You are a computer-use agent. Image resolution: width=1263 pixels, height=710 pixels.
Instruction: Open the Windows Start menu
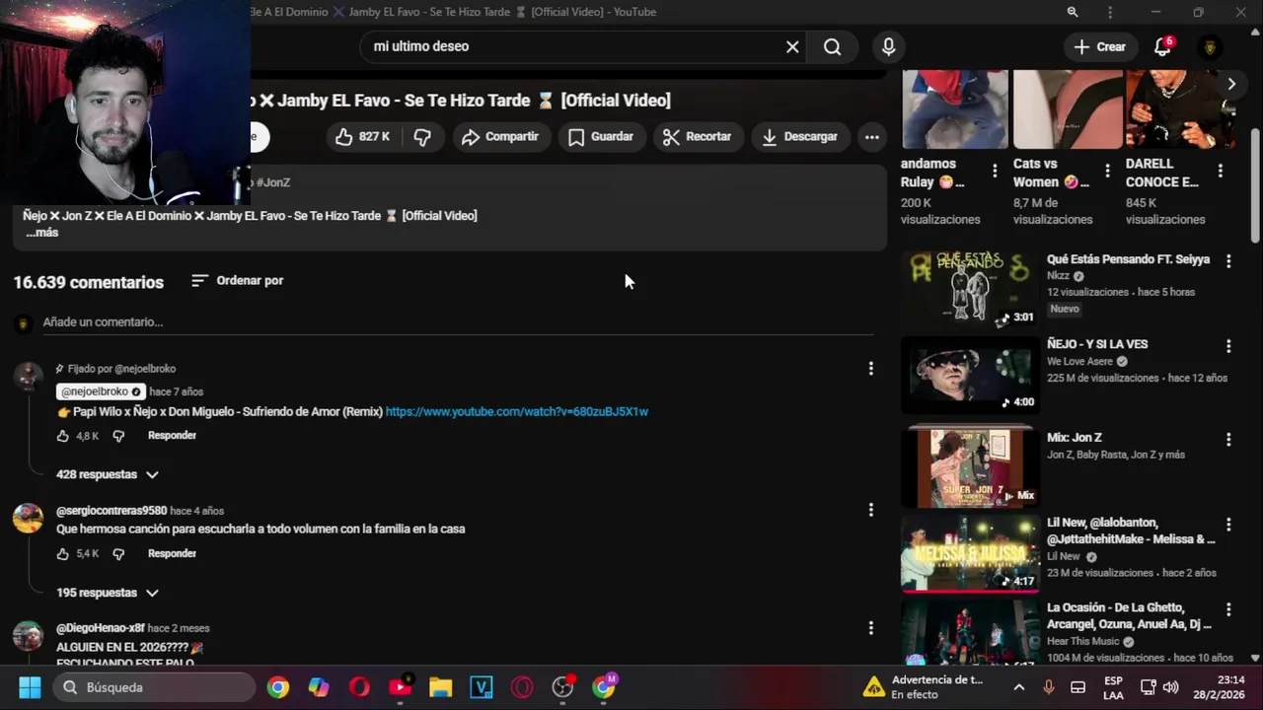point(30,687)
